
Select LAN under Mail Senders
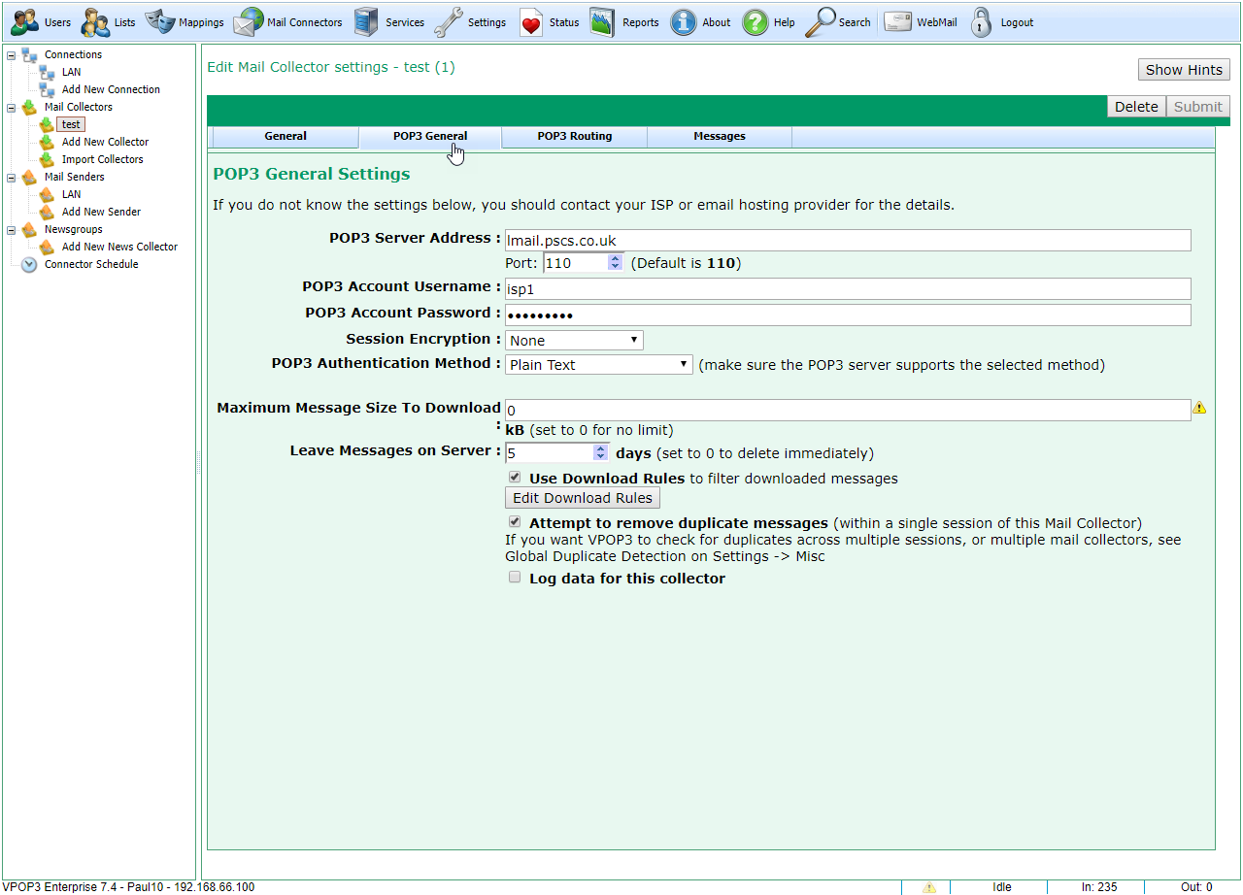[71, 194]
